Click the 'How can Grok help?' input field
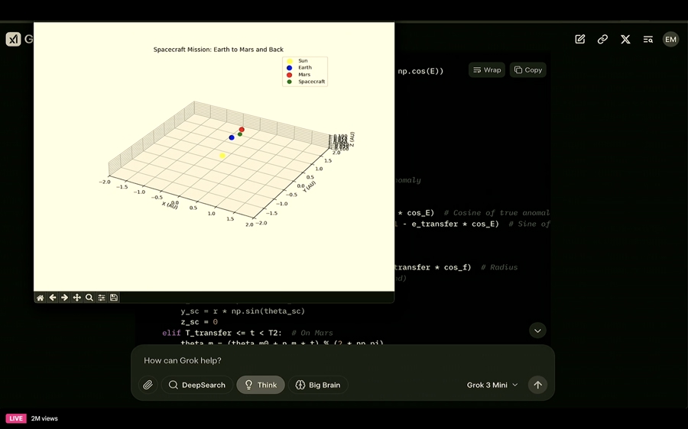Image resolution: width=688 pixels, height=429 pixels. (336, 360)
